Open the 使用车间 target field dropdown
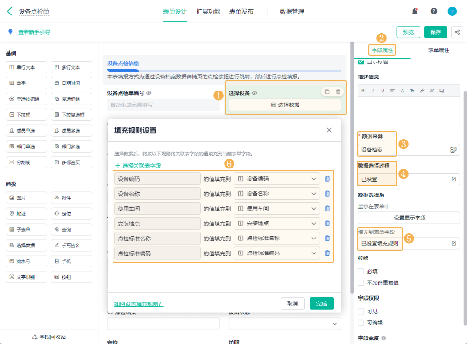This screenshot has height=344, width=467. pyautogui.click(x=313, y=209)
